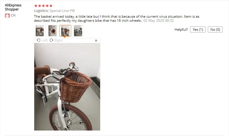Click the enlarged bike basket photo
Image resolution: width=229 pixels, height=136 pixels.
(67, 87)
